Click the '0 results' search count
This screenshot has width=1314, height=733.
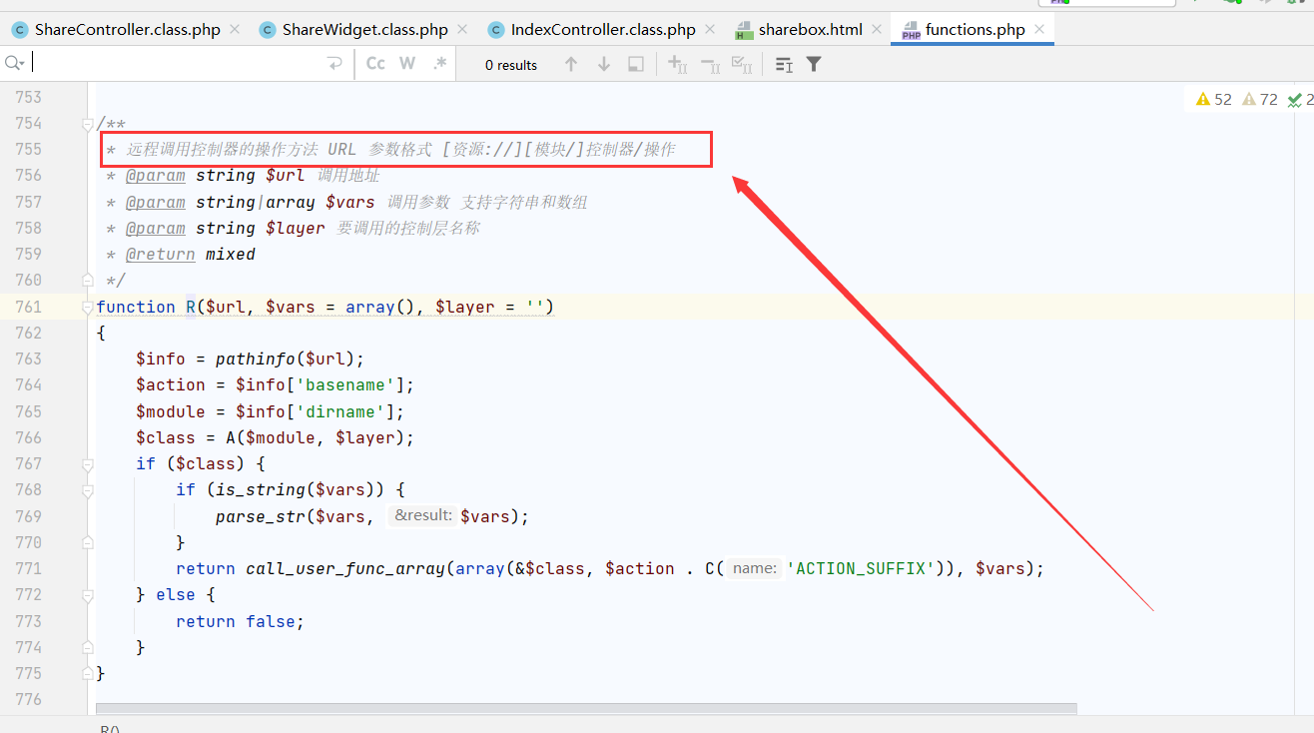point(511,65)
